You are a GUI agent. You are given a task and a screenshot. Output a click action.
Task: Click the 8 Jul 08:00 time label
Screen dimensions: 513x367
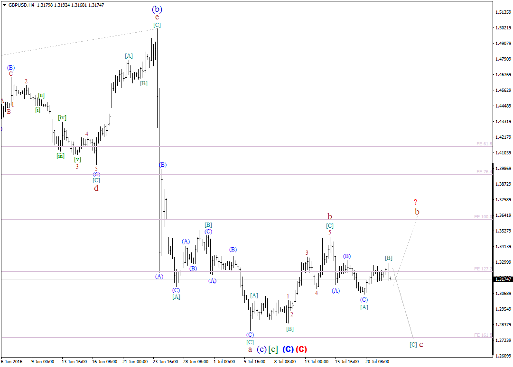(285, 361)
